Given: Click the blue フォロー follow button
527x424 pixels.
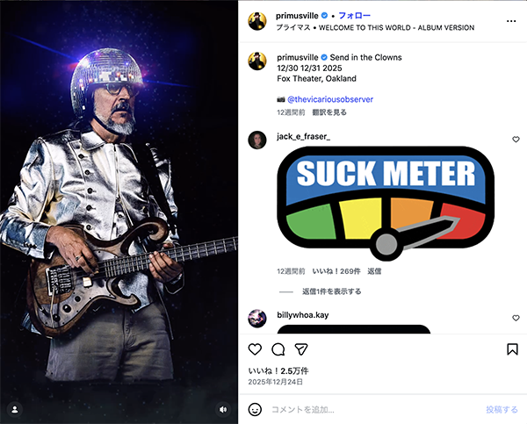Looking at the screenshot, I should click(353, 16).
